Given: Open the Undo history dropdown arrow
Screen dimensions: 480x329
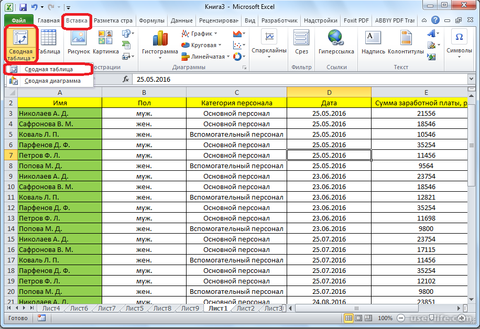Looking at the screenshot, I should coord(42,7).
